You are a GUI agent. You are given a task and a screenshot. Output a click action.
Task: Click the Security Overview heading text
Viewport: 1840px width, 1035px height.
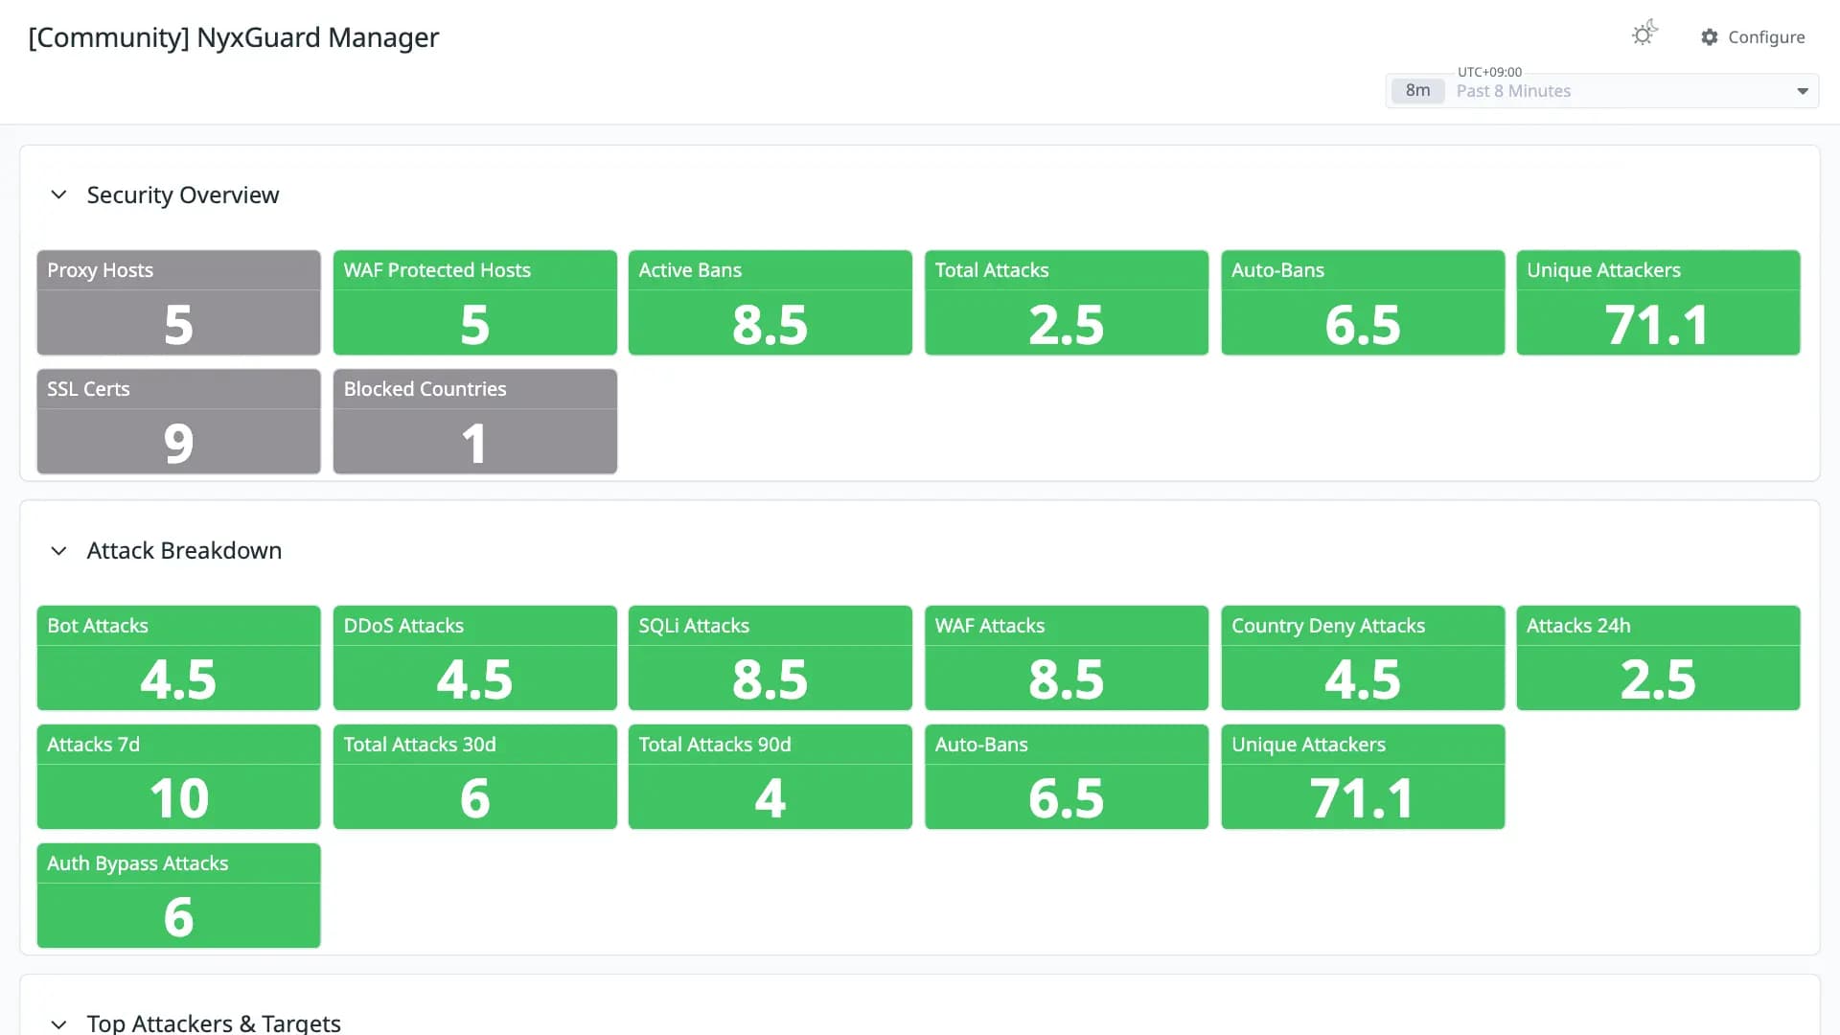click(x=183, y=195)
